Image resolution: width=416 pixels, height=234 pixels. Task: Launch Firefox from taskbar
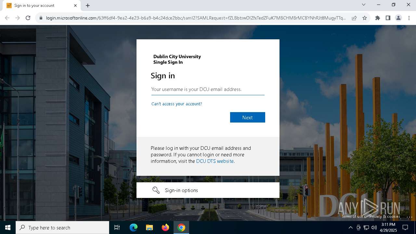[165, 227]
